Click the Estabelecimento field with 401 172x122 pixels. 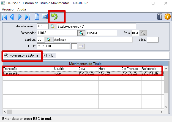(43, 26)
